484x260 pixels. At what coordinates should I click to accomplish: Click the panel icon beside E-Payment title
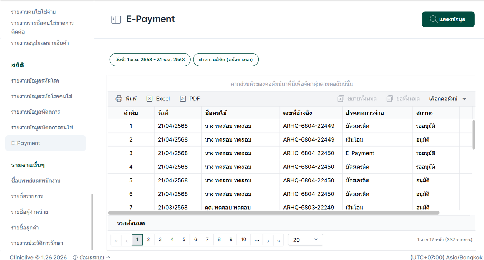[x=116, y=19]
